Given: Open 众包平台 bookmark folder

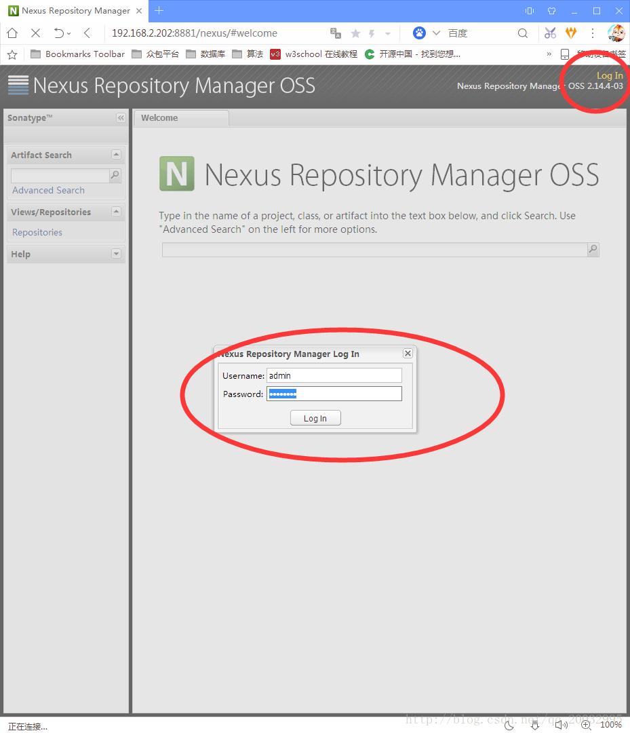Looking at the screenshot, I should 155,54.
